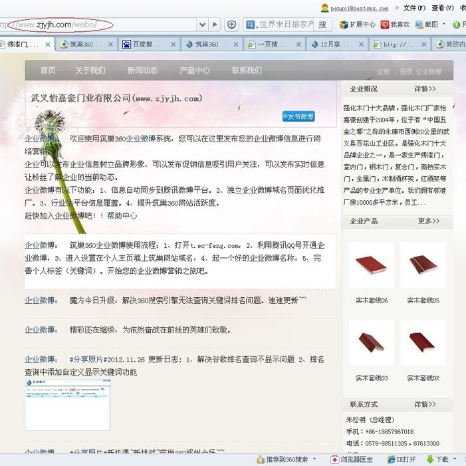466x466 pixels.
Task: Expand the 截图 dropdown arrow
Action: click(444, 24)
